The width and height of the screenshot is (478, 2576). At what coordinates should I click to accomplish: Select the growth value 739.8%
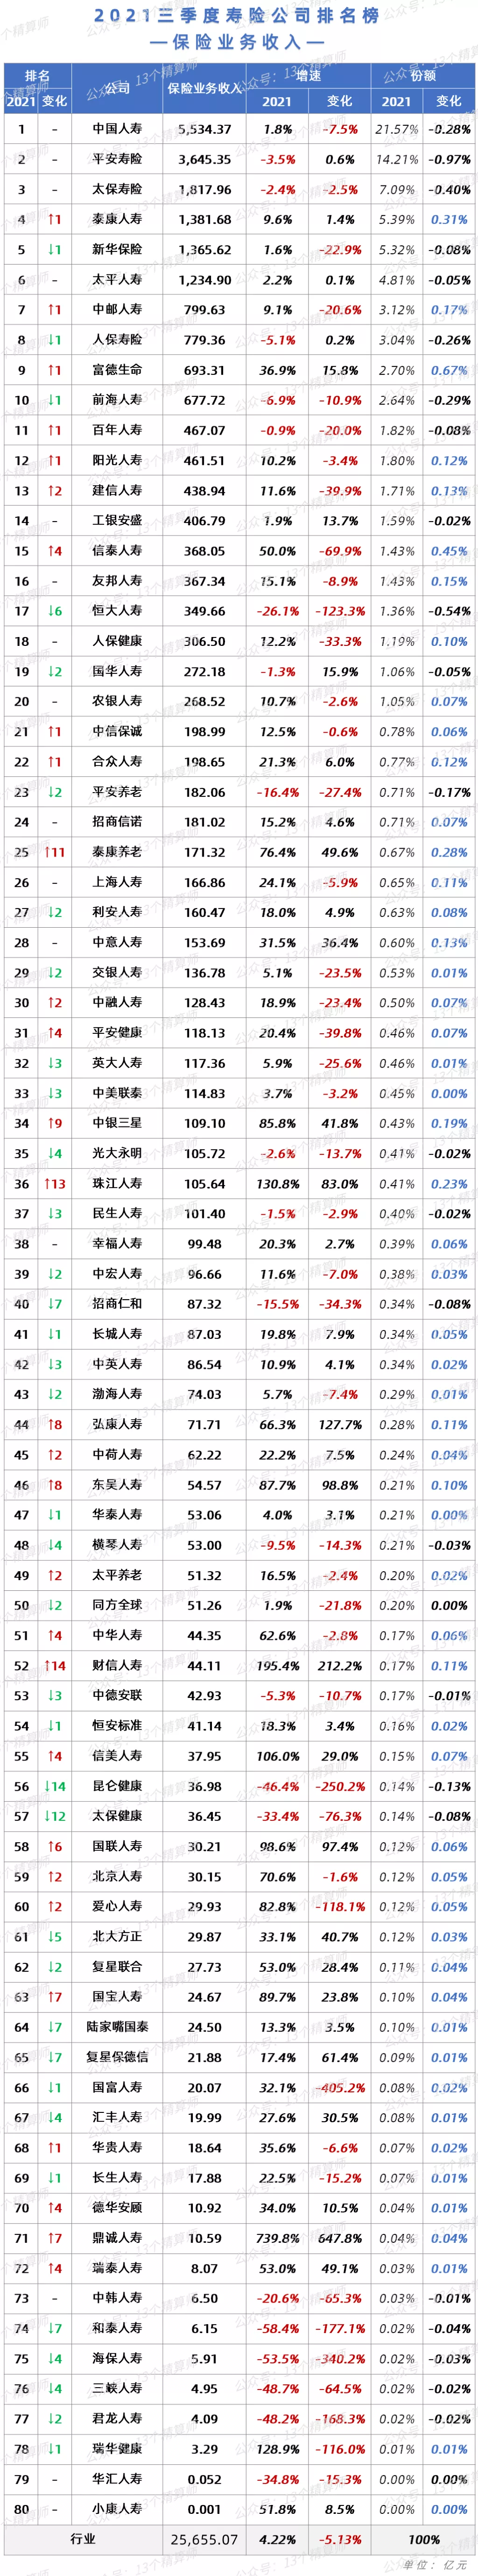tap(277, 2238)
